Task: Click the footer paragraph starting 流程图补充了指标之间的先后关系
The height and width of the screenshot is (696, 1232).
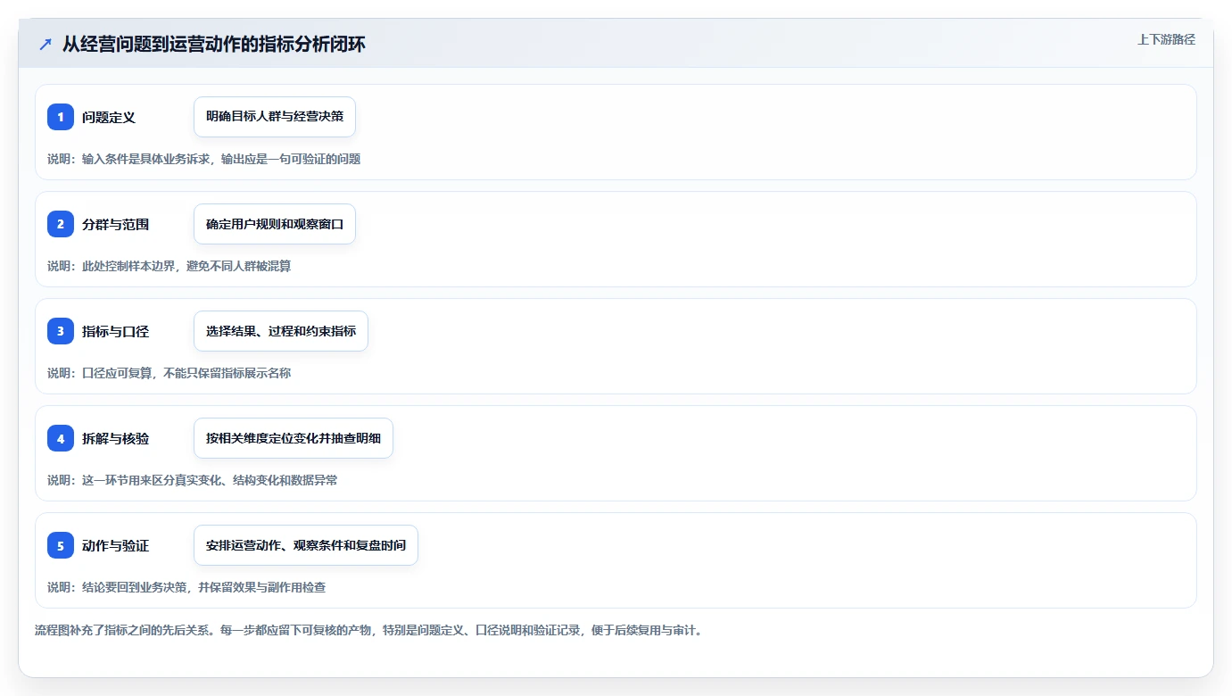Action: pyautogui.click(x=368, y=630)
